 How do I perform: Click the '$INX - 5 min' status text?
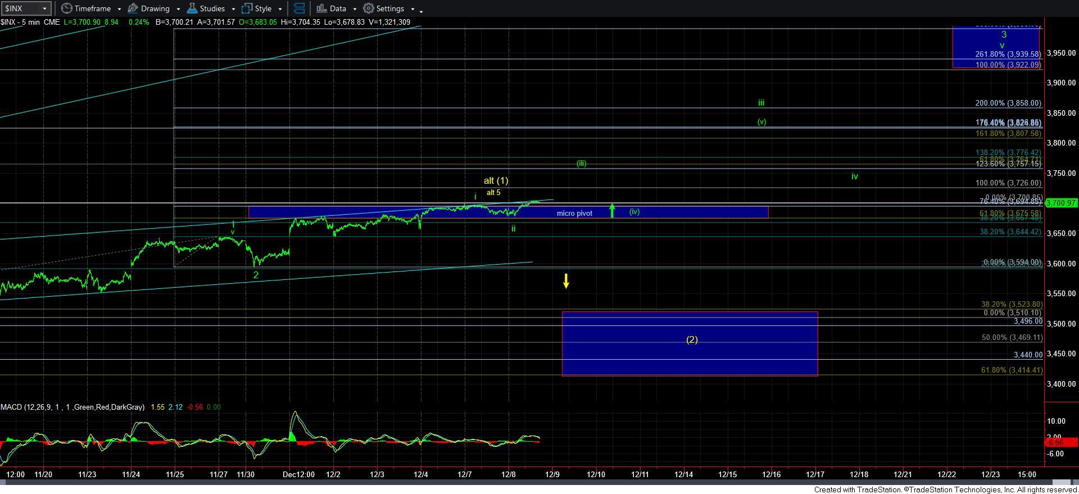click(20, 22)
